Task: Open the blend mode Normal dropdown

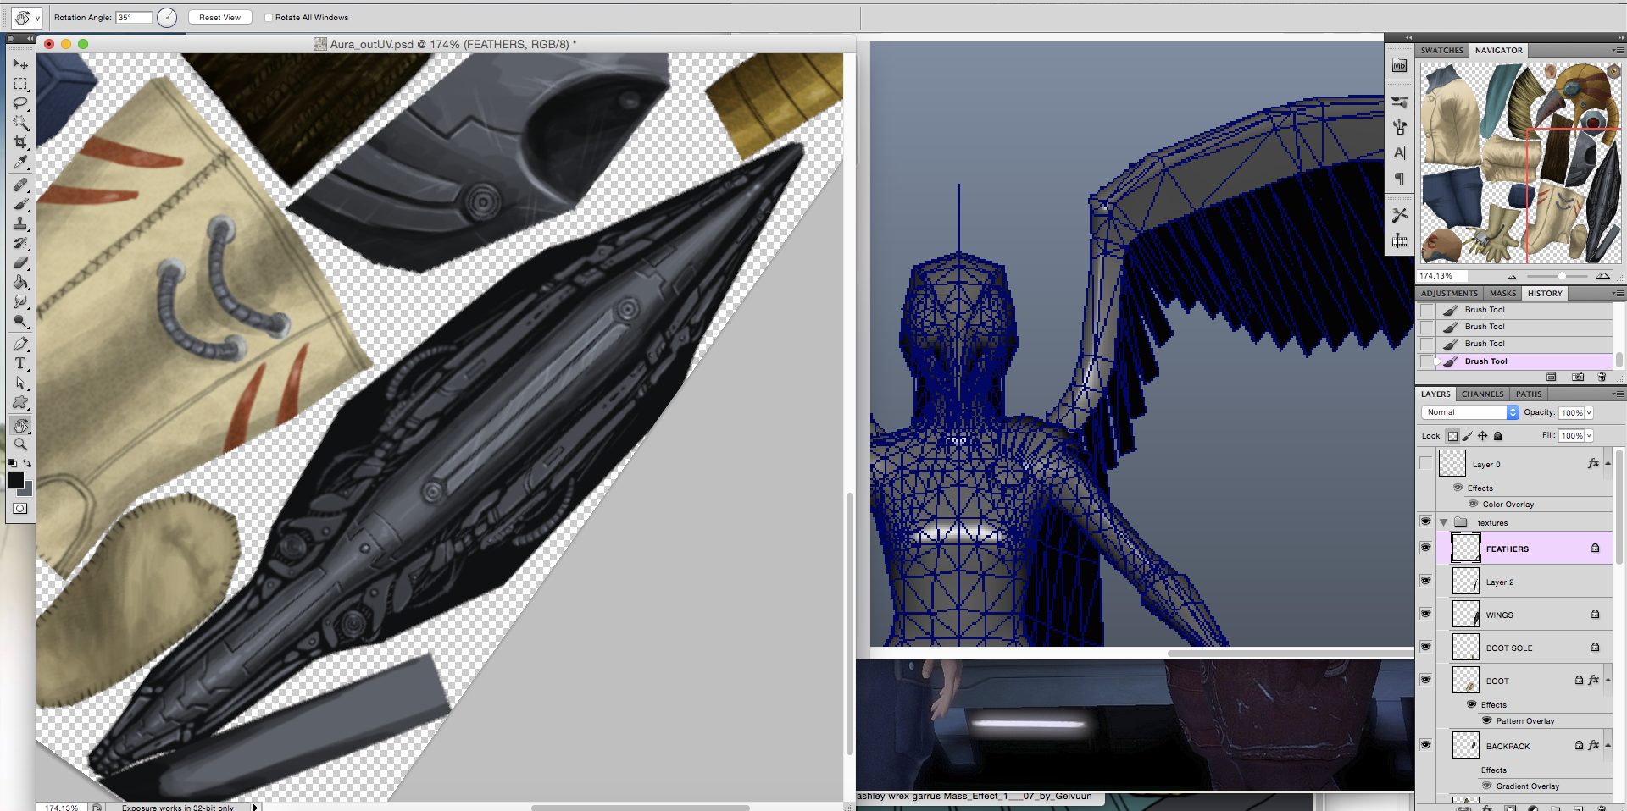Action: tap(1470, 412)
